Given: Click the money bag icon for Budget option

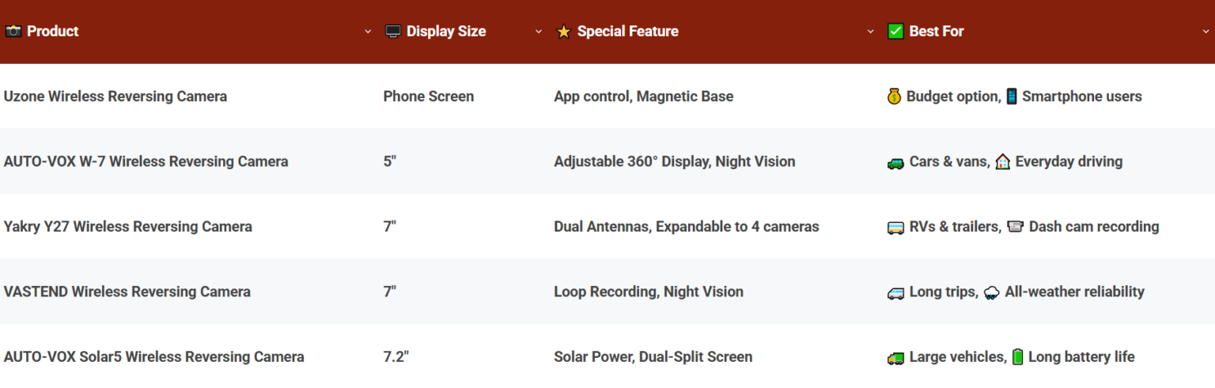Looking at the screenshot, I should (x=895, y=96).
